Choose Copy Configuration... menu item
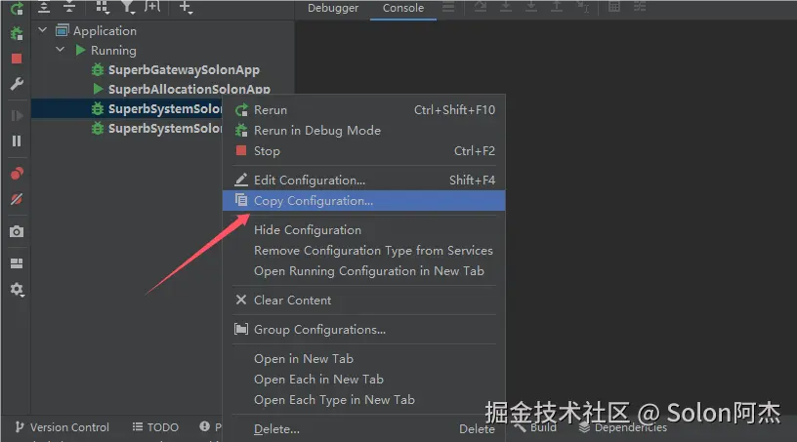The image size is (797, 442). 364,201
